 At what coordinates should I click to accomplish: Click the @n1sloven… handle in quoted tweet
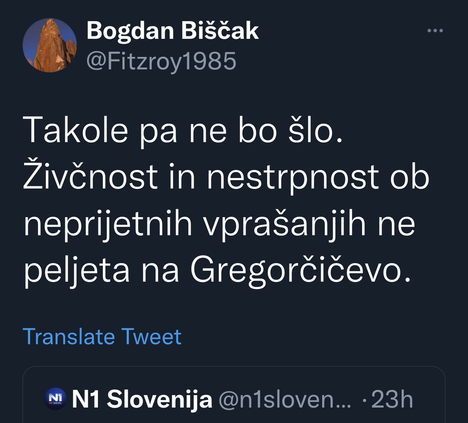point(284,400)
